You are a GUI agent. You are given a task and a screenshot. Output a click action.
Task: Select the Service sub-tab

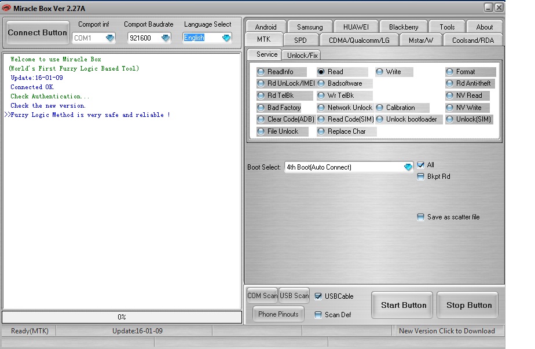tap(265, 54)
